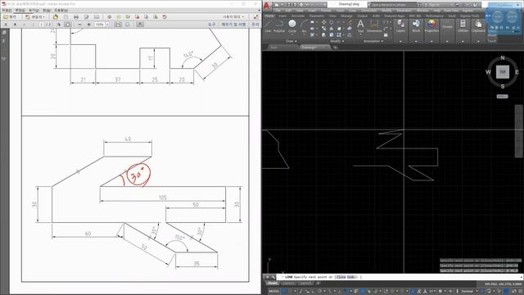Open the Properties color wheel panel
Screen dimensions: 524x295
[x=431, y=25]
